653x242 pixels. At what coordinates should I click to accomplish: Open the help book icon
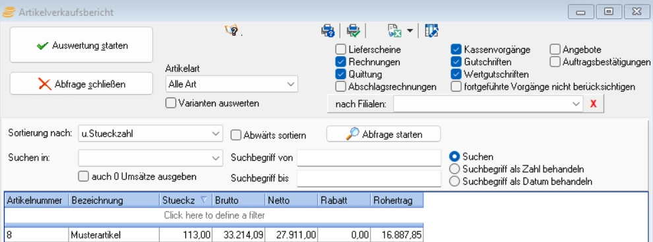coord(232,30)
